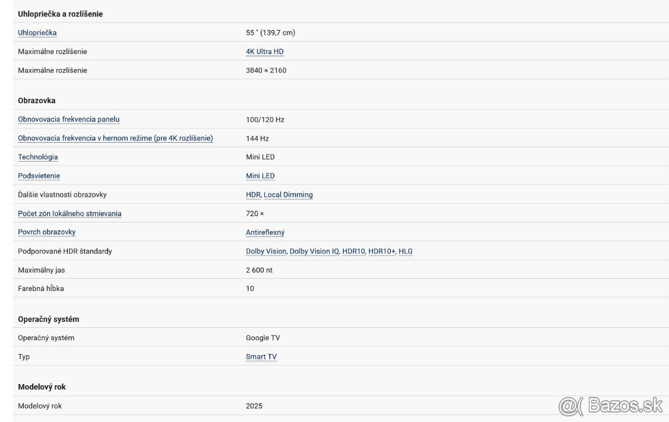Open the Mini LED backlight value link
669x422 pixels.
(260, 176)
